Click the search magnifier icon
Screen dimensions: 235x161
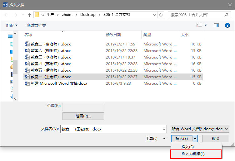[226, 15]
